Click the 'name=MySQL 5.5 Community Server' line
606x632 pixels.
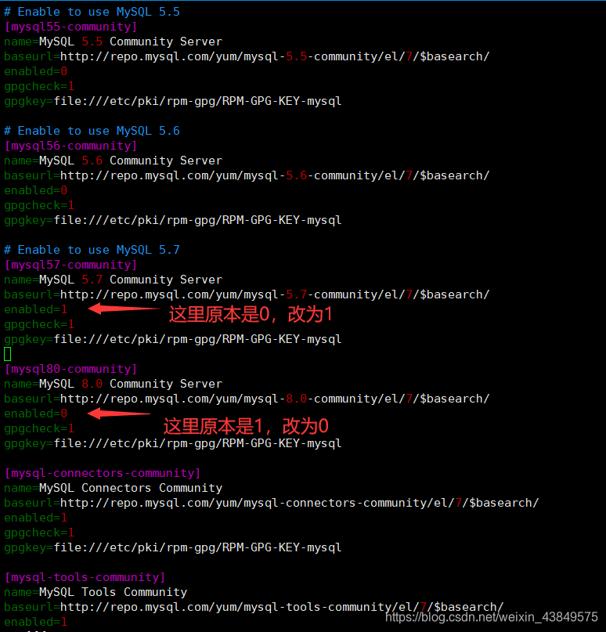coord(114,42)
